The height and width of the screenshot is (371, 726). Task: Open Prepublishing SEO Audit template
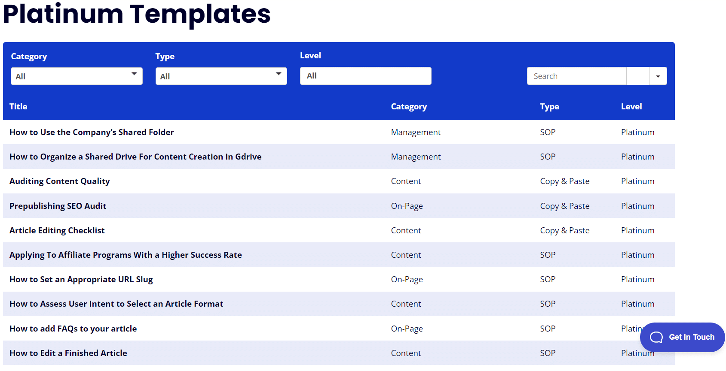(x=58, y=206)
